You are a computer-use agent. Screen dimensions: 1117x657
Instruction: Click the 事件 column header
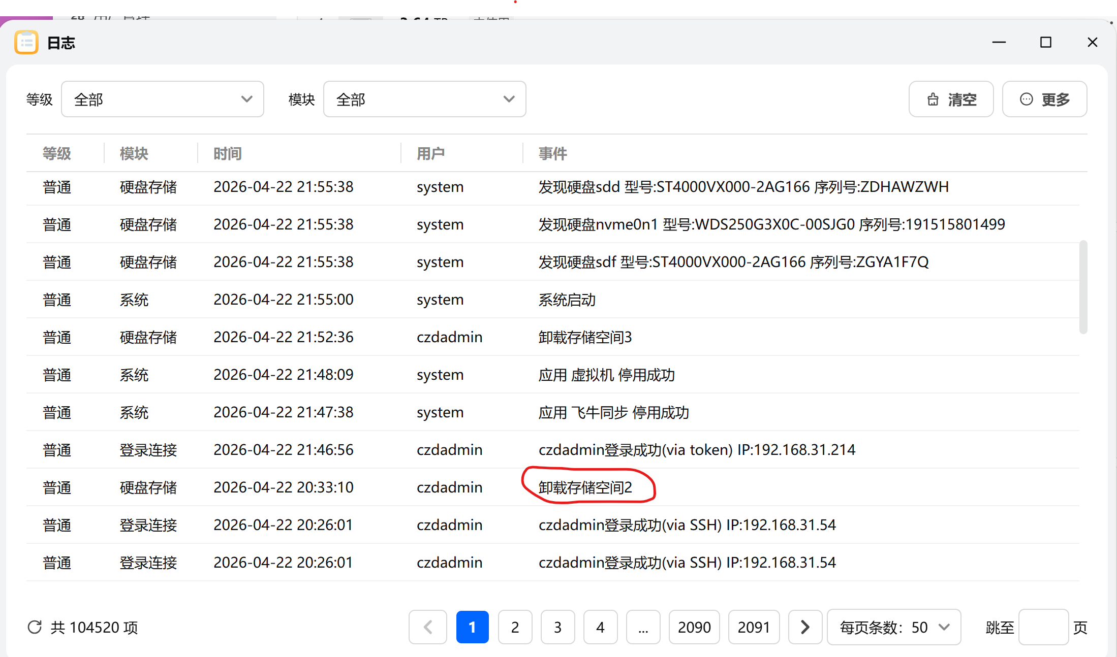552,153
